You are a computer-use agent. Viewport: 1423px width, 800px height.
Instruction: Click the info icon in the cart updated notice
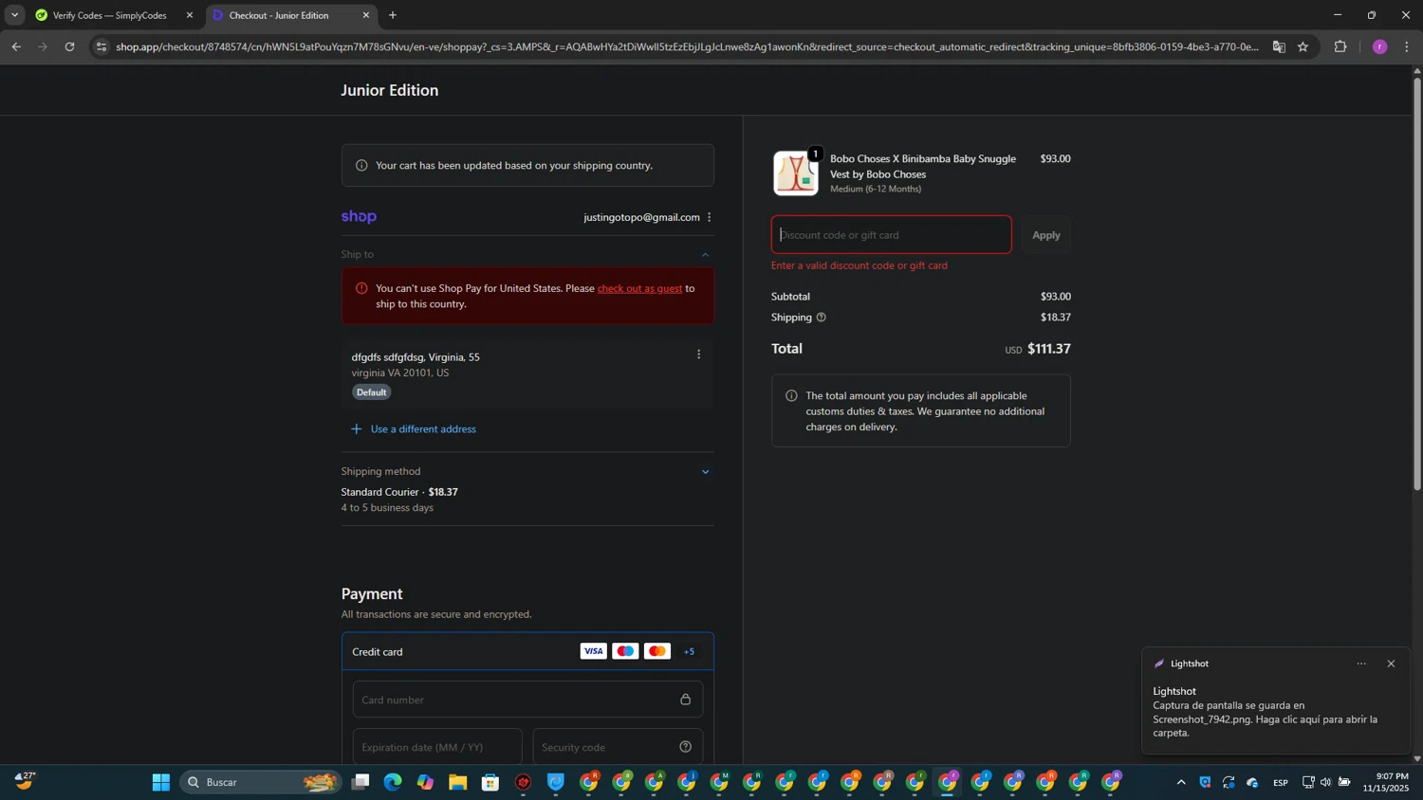pos(361,165)
